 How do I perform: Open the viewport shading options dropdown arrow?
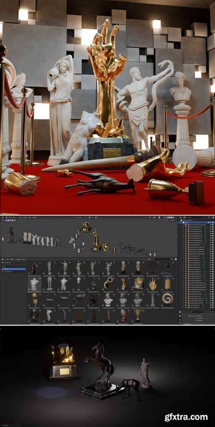175,217
